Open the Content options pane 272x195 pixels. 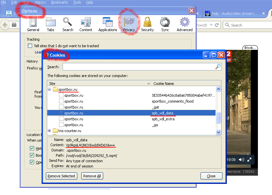pyautogui.click(x=86, y=25)
